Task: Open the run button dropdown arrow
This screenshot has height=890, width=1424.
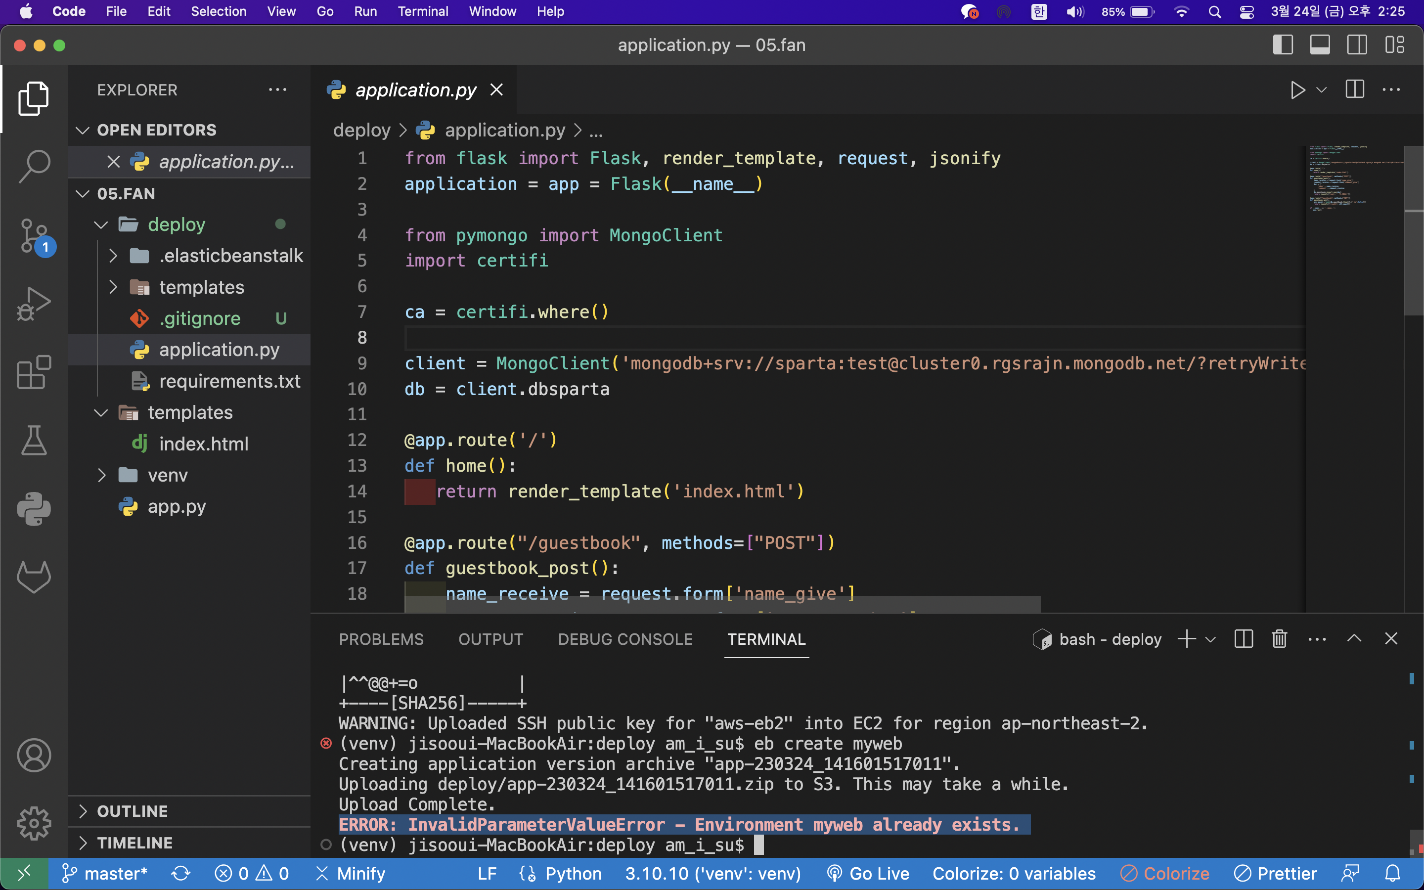Action: tap(1321, 90)
